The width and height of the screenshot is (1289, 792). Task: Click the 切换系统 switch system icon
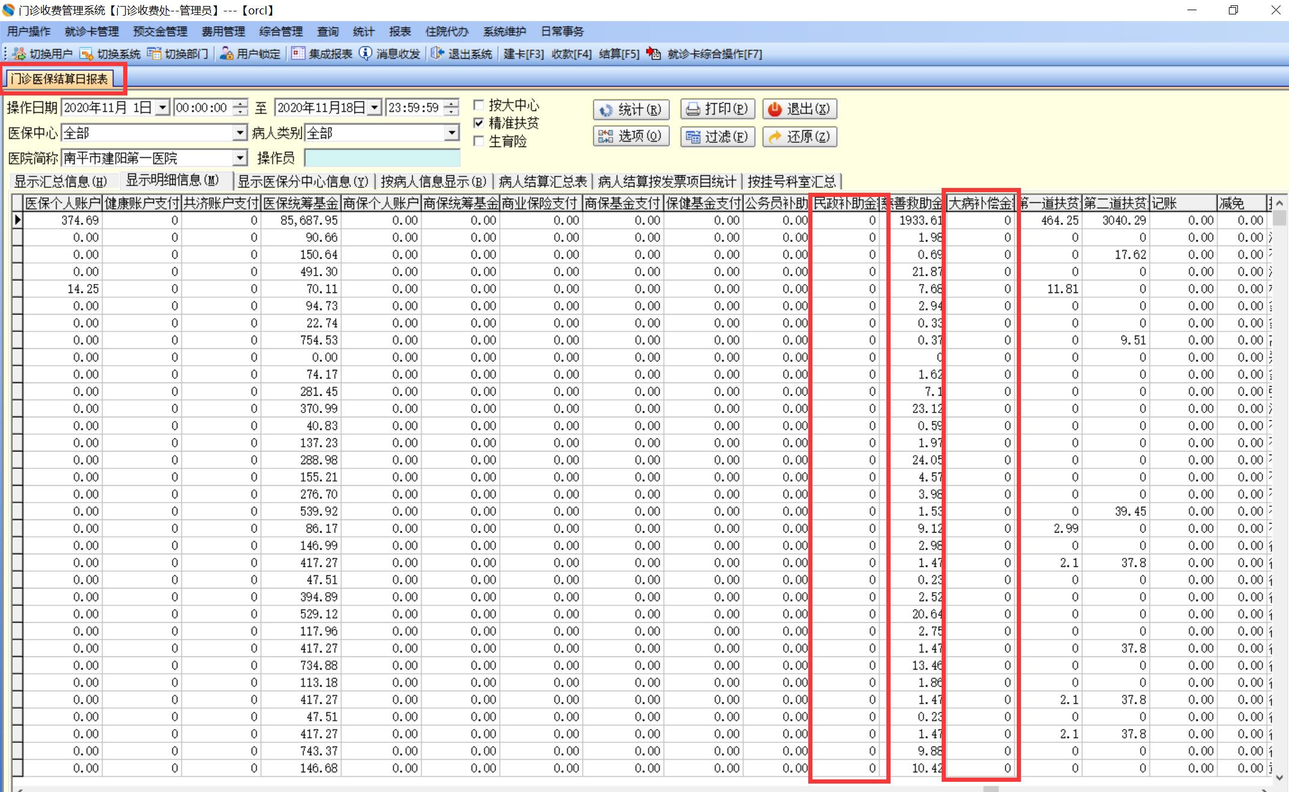click(87, 54)
